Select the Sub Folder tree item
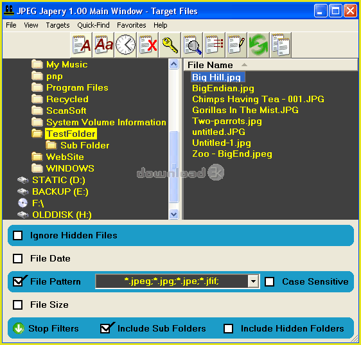Screen dimensions: 361x345 click(x=85, y=145)
